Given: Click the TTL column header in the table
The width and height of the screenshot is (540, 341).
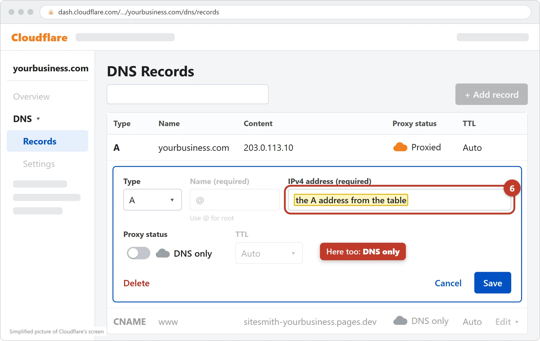Looking at the screenshot, I should click(x=469, y=124).
